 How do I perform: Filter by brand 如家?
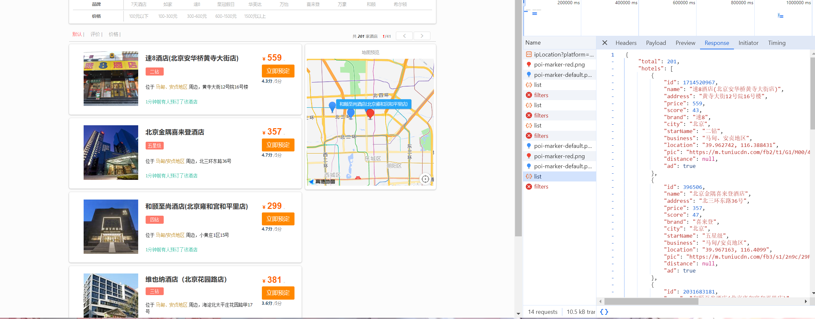click(x=168, y=4)
